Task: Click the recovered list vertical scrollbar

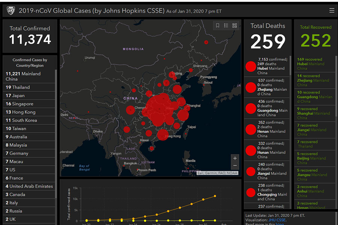Action: pyautogui.click(x=336, y=86)
